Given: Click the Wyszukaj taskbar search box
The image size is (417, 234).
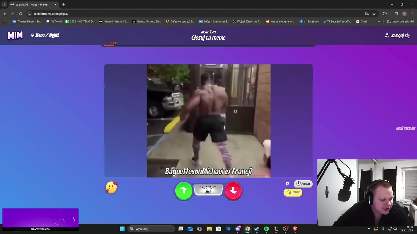Looking at the screenshot, I should pyautogui.click(x=151, y=229).
